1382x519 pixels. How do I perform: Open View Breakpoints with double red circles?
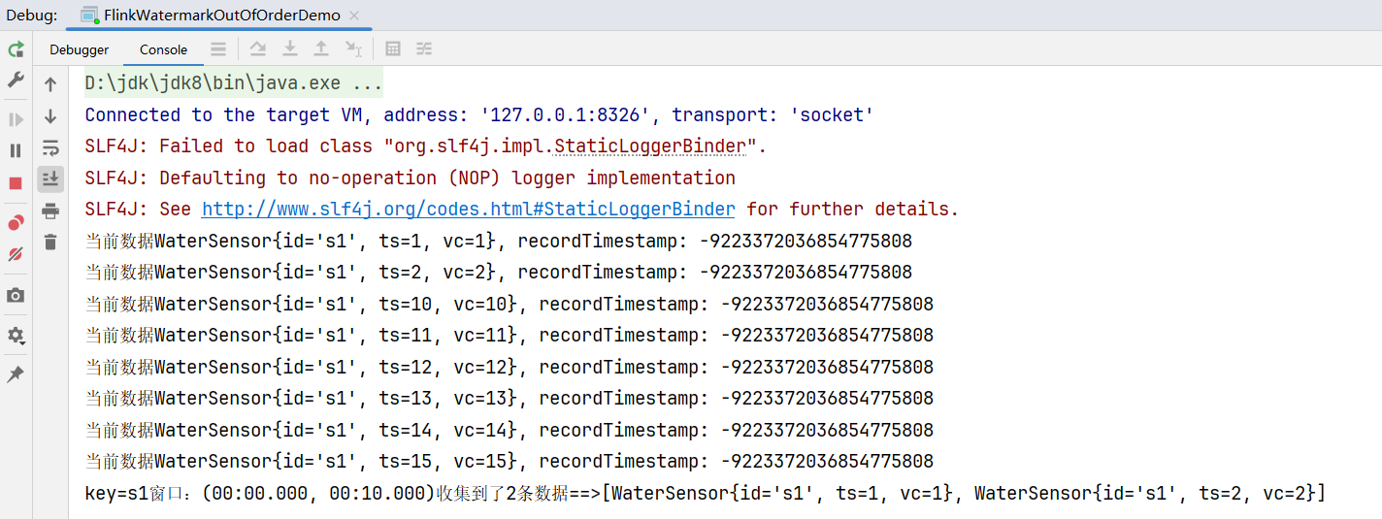tap(16, 223)
